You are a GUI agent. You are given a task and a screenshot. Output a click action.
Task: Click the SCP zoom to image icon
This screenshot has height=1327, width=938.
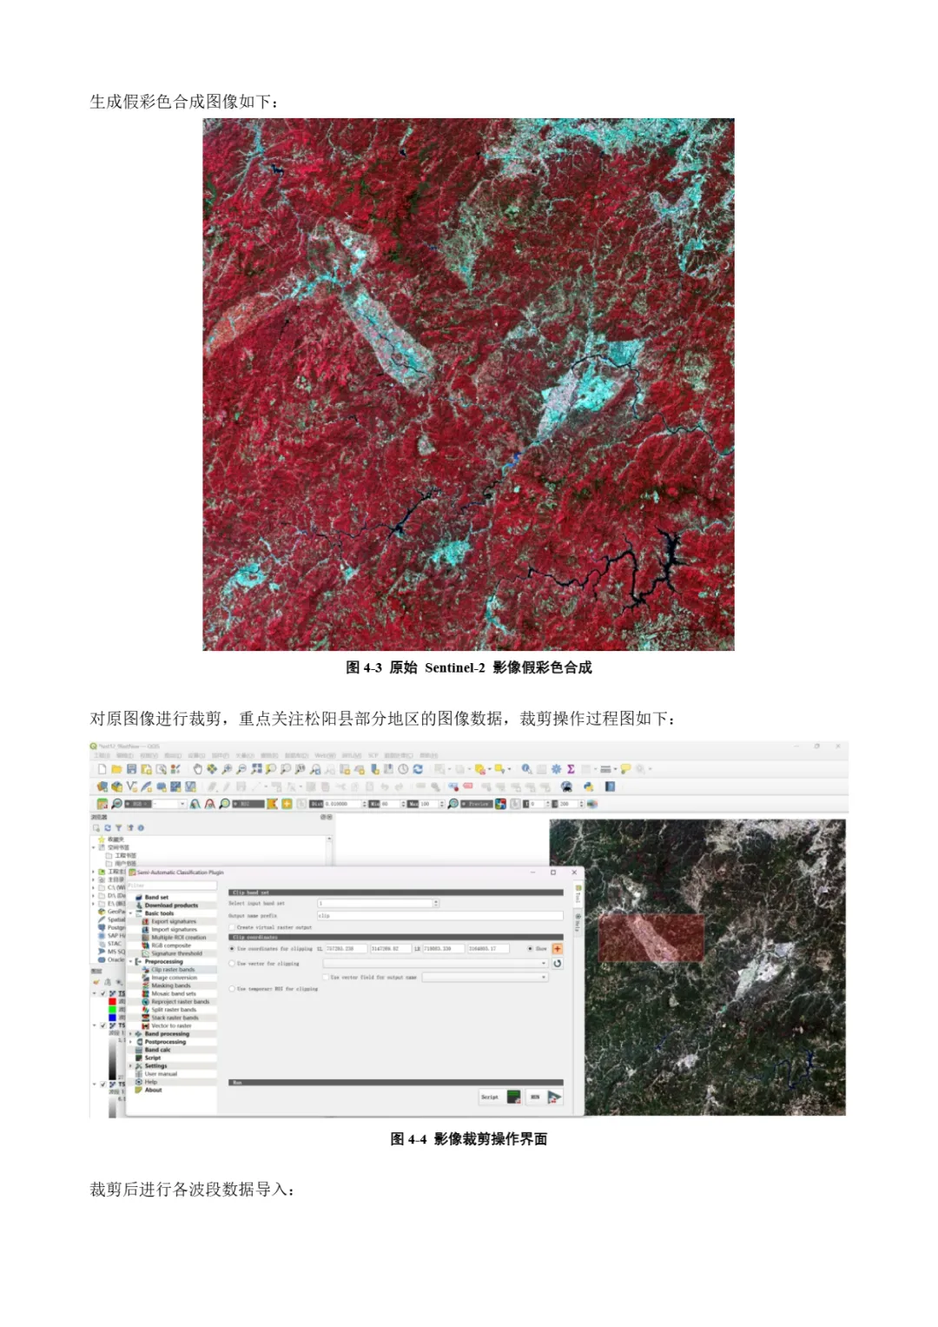click(x=116, y=804)
